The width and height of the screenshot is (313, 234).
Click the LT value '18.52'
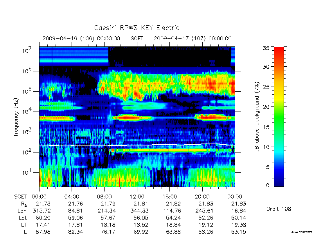click(140, 225)
